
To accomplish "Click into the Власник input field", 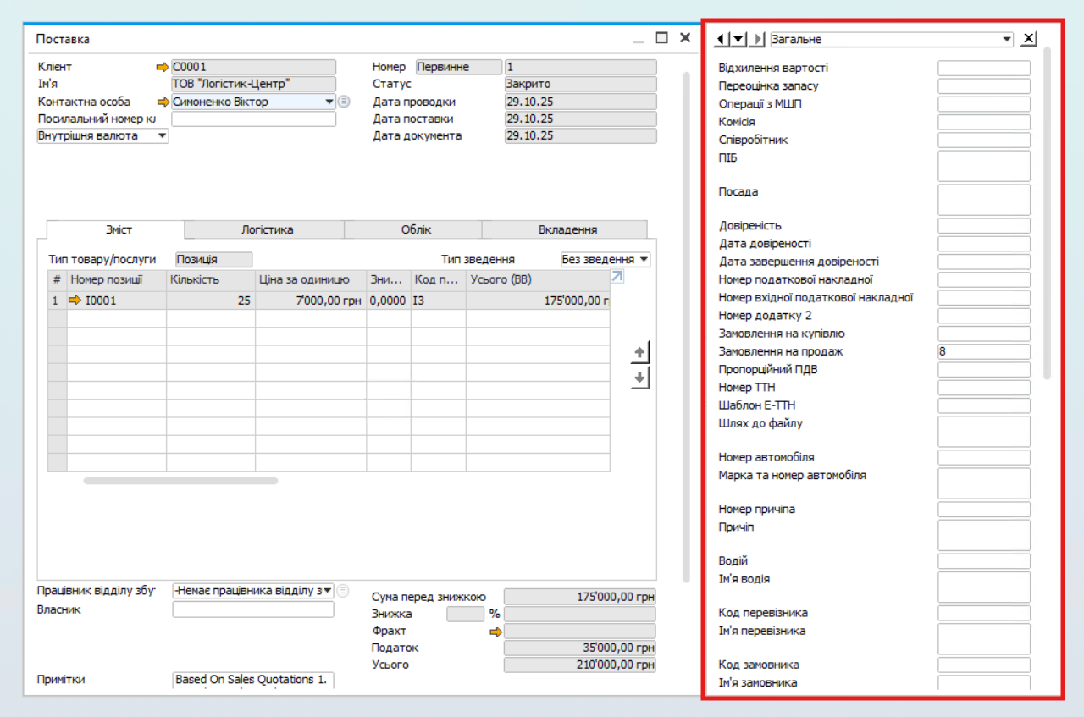I will [252, 609].
